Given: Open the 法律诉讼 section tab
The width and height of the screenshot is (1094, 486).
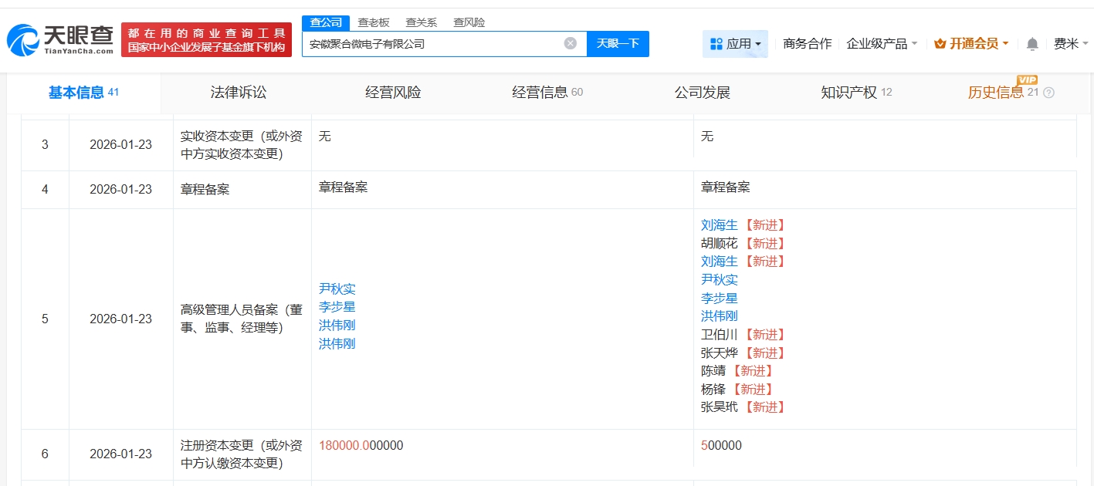Looking at the screenshot, I should (239, 93).
